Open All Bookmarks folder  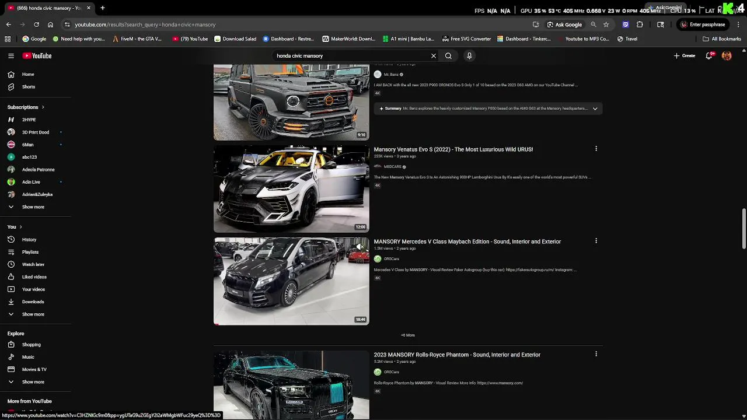[722, 38]
